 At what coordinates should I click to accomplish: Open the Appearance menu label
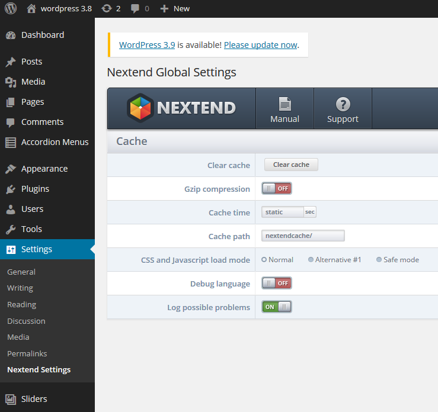pyautogui.click(x=44, y=169)
